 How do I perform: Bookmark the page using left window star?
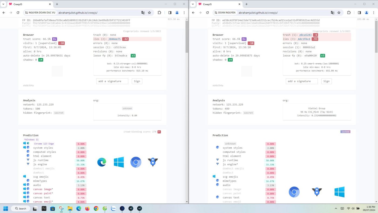pyautogui.click(x=149, y=13)
